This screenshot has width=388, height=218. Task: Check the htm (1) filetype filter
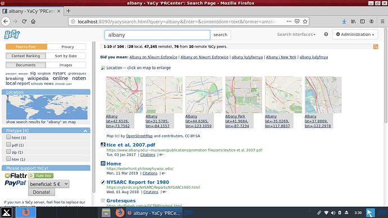click(8, 159)
